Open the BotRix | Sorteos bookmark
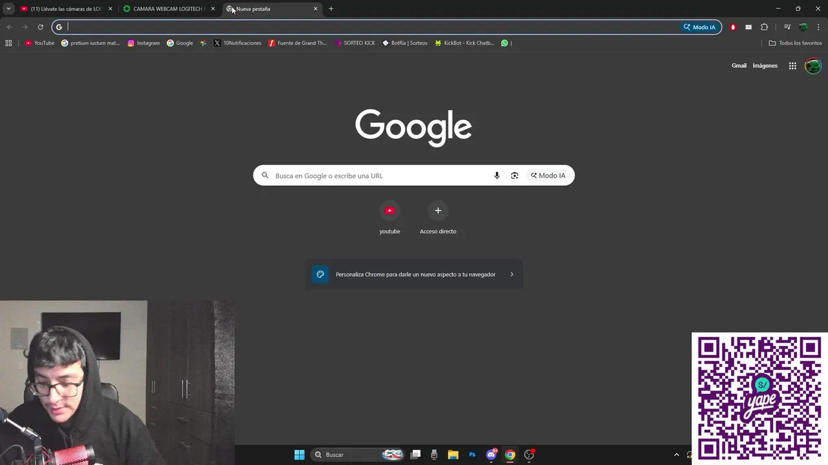 pyautogui.click(x=405, y=43)
